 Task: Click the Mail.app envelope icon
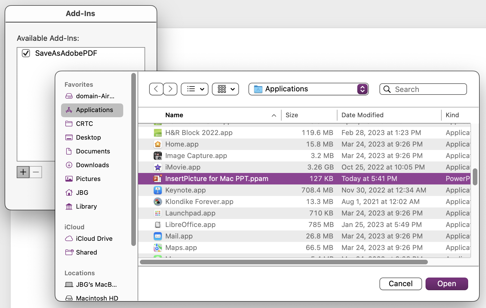(x=158, y=236)
